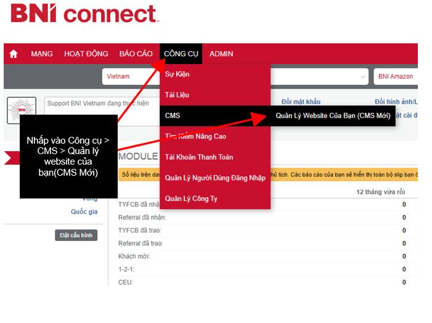Choose the CMS menu entry
This screenshot has width=432, height=323.
[x=215, y=116]
